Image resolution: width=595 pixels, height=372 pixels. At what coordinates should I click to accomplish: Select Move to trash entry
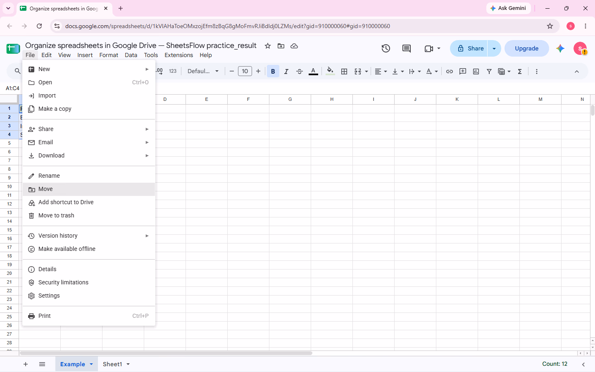[89, 215]
